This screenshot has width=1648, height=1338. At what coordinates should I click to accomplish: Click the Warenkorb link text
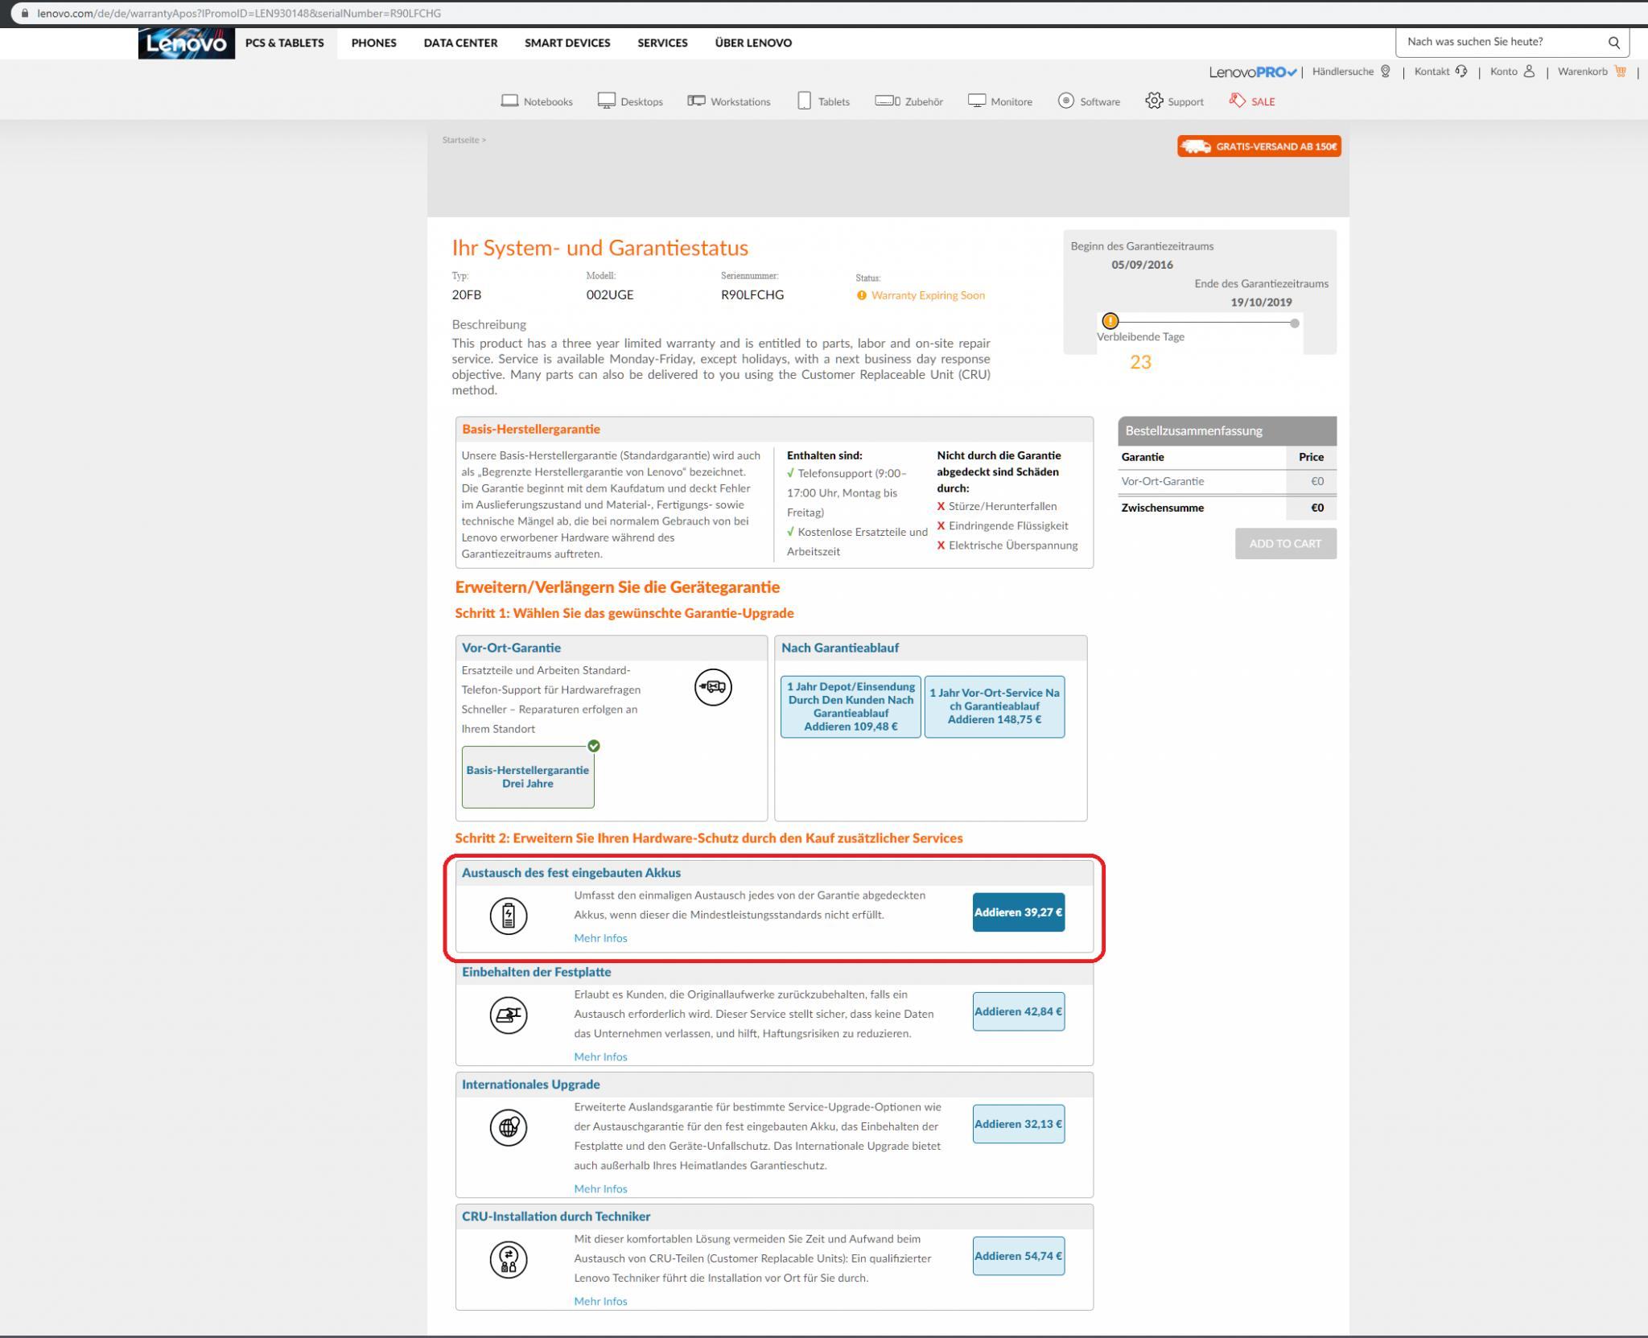(x=1582, y=72)
